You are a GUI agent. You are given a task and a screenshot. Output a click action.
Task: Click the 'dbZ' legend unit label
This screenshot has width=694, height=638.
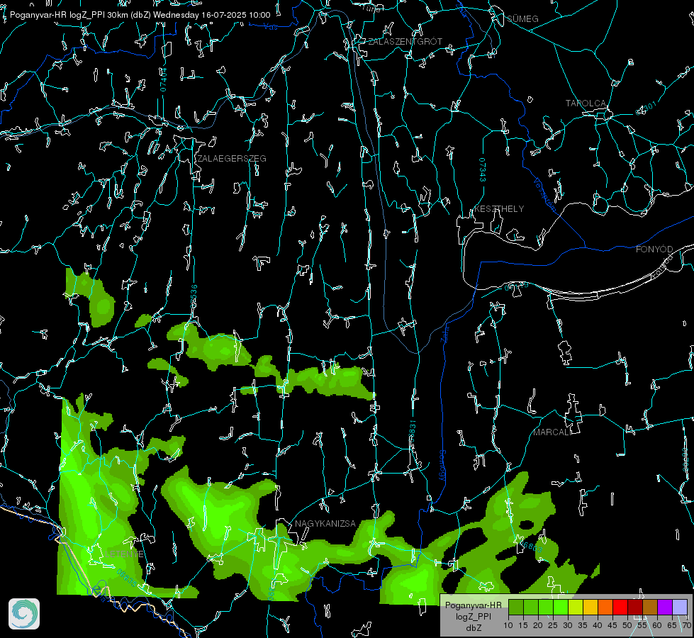click(473, 628)
